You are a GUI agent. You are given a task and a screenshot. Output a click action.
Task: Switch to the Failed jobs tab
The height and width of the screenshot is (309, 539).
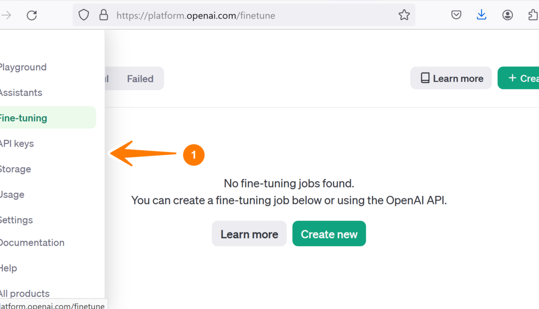(140, 79)
